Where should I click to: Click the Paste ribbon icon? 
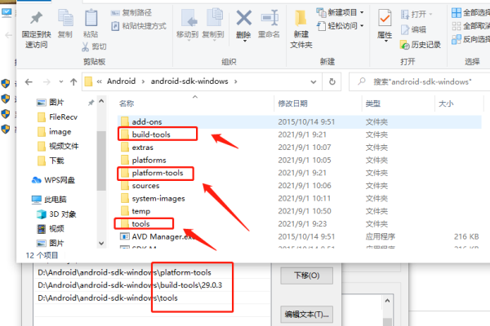coord(91,18)
